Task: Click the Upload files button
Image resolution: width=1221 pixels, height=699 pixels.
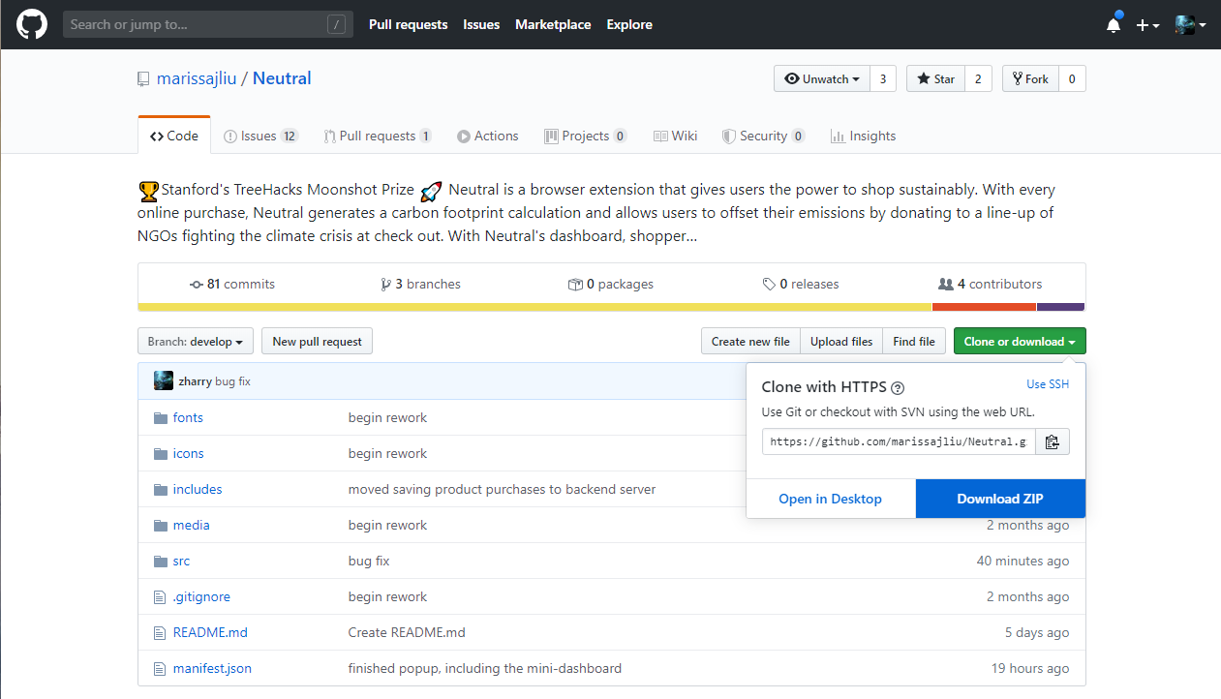Action: (841, 342)
